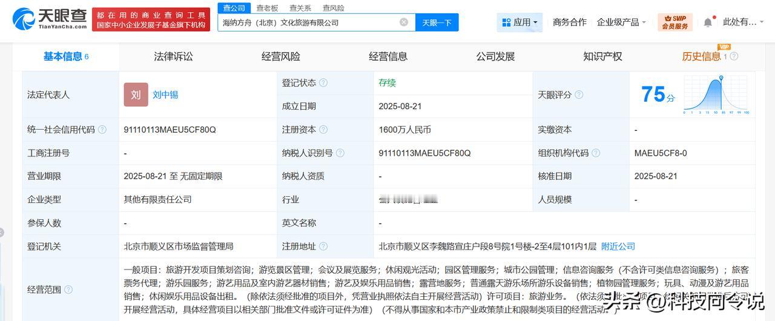This screenshot has height=321, width=775.
Task: Open the 应用 dropdown
Action: [519, 22]
